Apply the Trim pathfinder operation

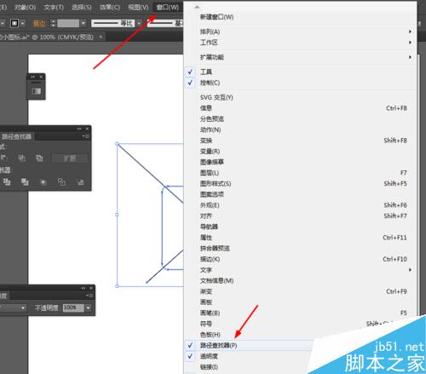[7, 181]
